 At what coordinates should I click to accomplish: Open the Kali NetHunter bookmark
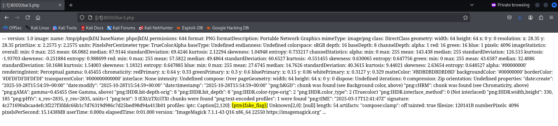tap(156, 28)
